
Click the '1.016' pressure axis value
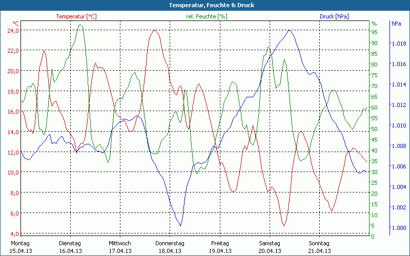(x=399, y=64)
